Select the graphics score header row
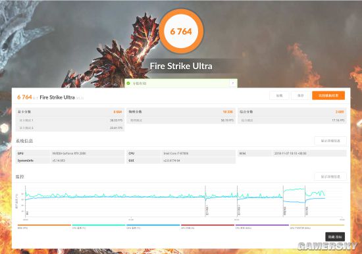 [x=70, y=112]
